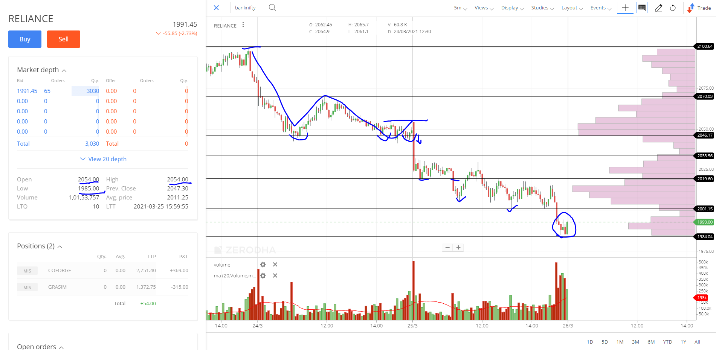
Task: Open the Events menu
Action: [601, 8]
